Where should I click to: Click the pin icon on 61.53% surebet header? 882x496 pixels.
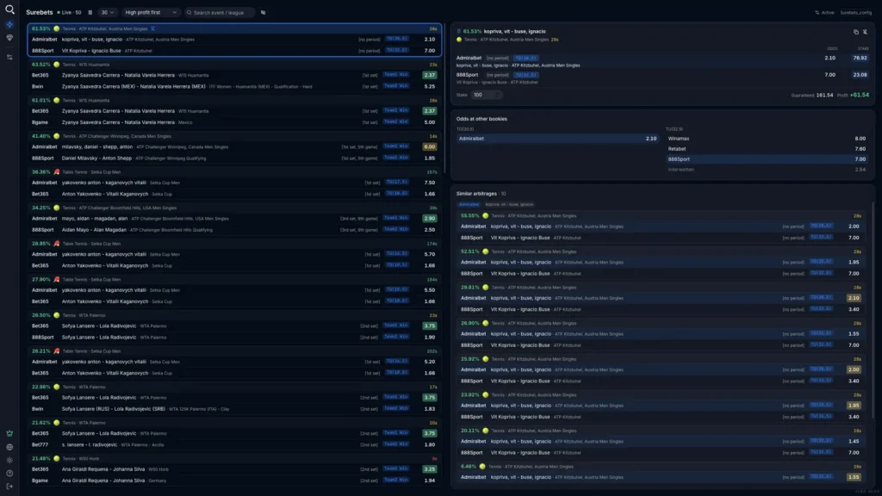[153, 28]
